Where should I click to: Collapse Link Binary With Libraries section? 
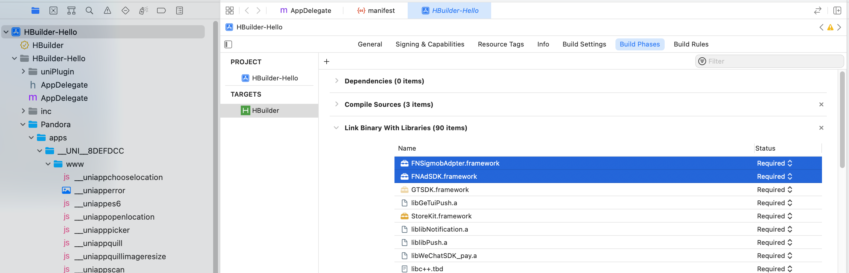coord(336,128)
